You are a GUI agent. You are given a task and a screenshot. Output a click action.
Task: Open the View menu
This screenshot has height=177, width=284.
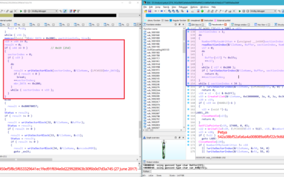(174, 7)
